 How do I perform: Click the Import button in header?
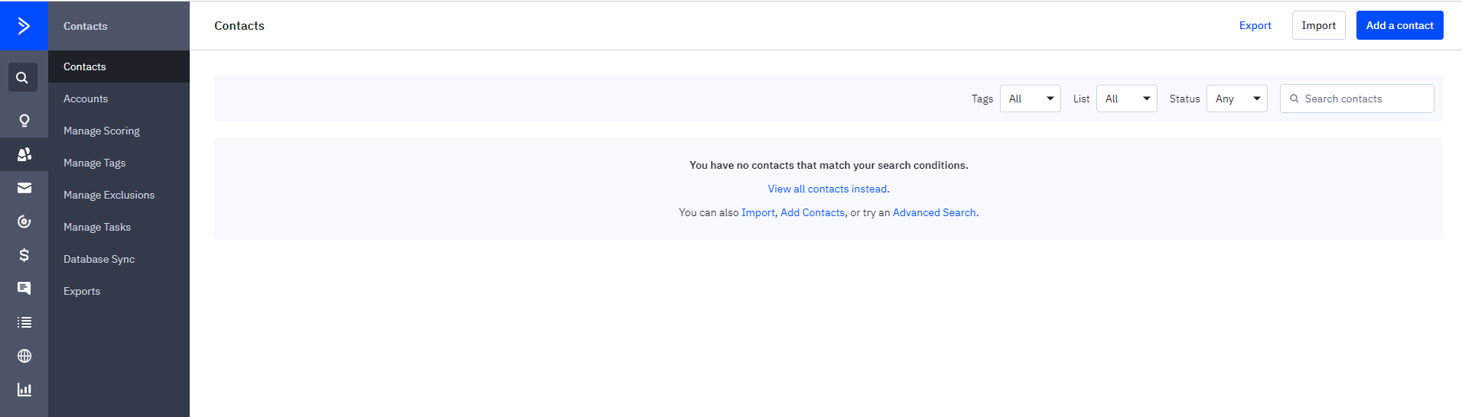point(1318,25)
